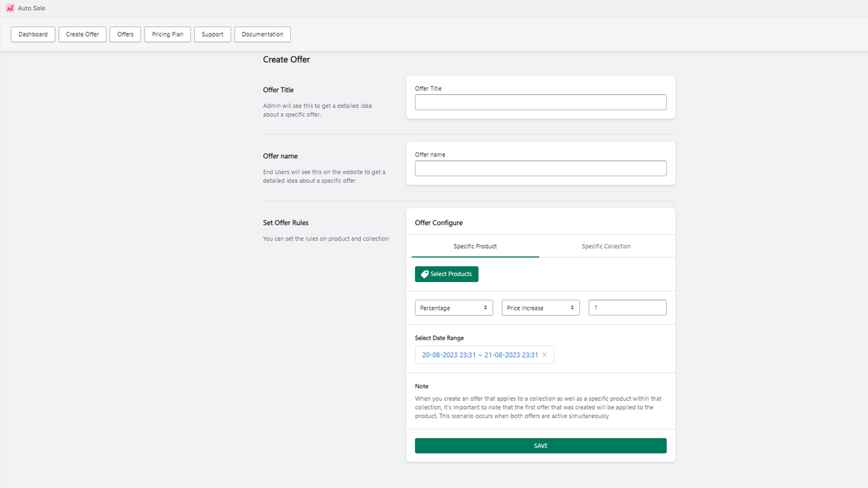Go to Create Offer in the navigation
Viewport: 868px width, 488px height.
83,35
